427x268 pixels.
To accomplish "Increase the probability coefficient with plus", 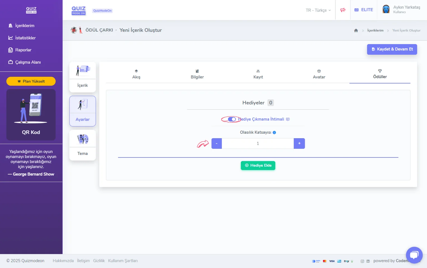I will pyautogui.click(x=299, y=143).
